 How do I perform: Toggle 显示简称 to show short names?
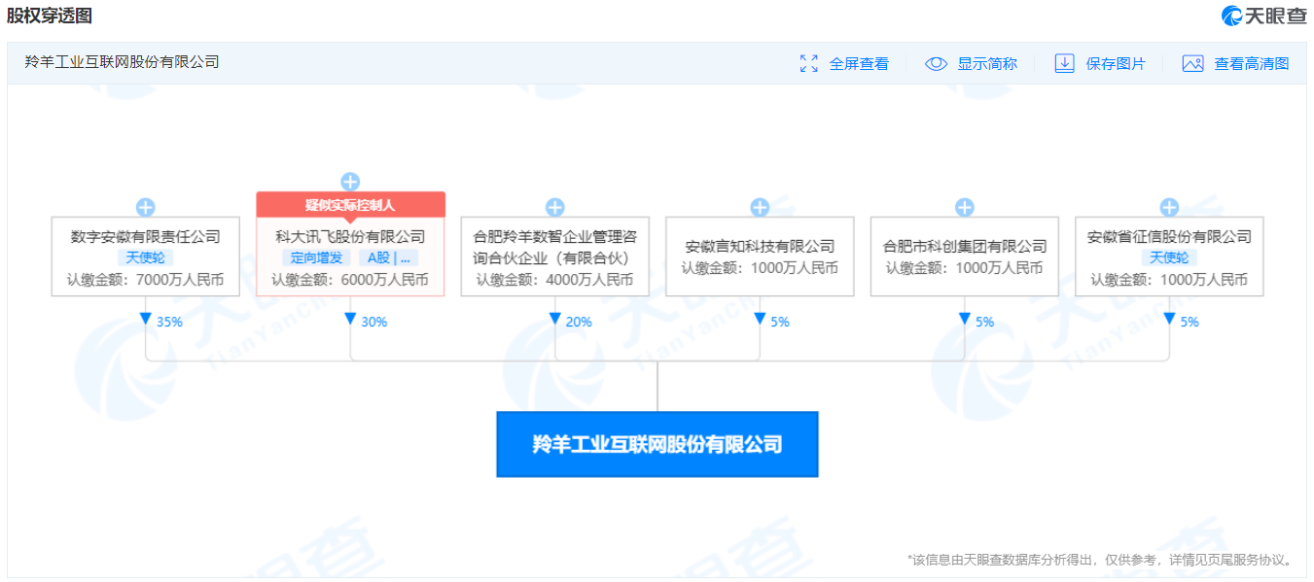click(x=986, y=63)
